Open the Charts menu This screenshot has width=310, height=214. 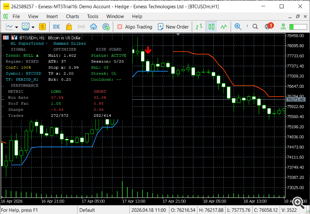72,17
